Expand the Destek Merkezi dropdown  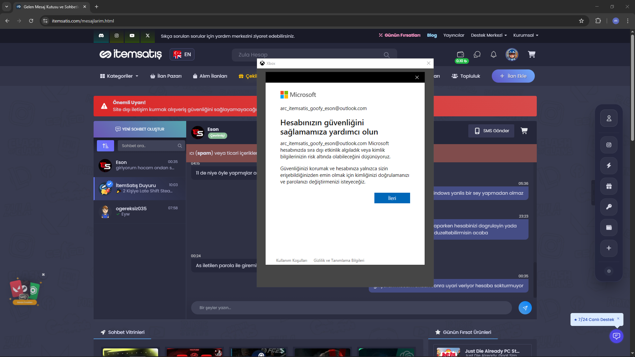[489, 35]
